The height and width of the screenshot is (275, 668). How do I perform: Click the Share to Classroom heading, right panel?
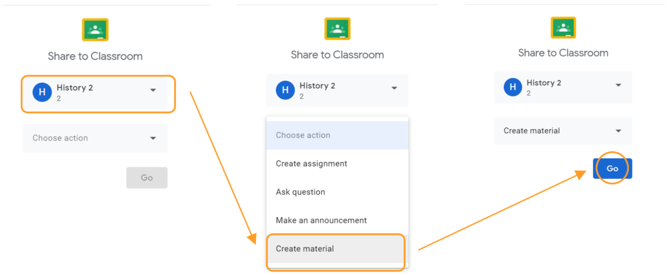pyautogui.click(x=563, y=53)
